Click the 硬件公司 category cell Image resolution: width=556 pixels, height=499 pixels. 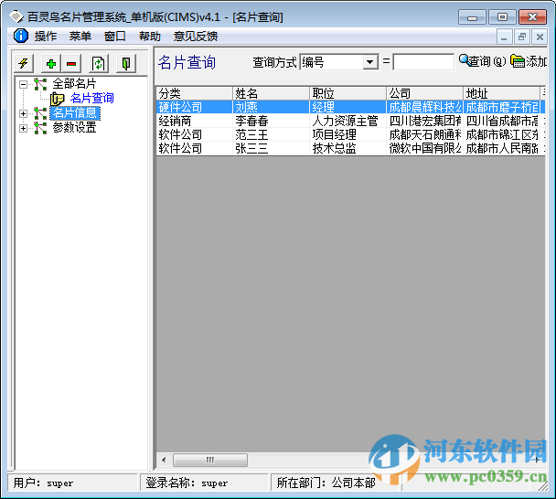[194, 107]
